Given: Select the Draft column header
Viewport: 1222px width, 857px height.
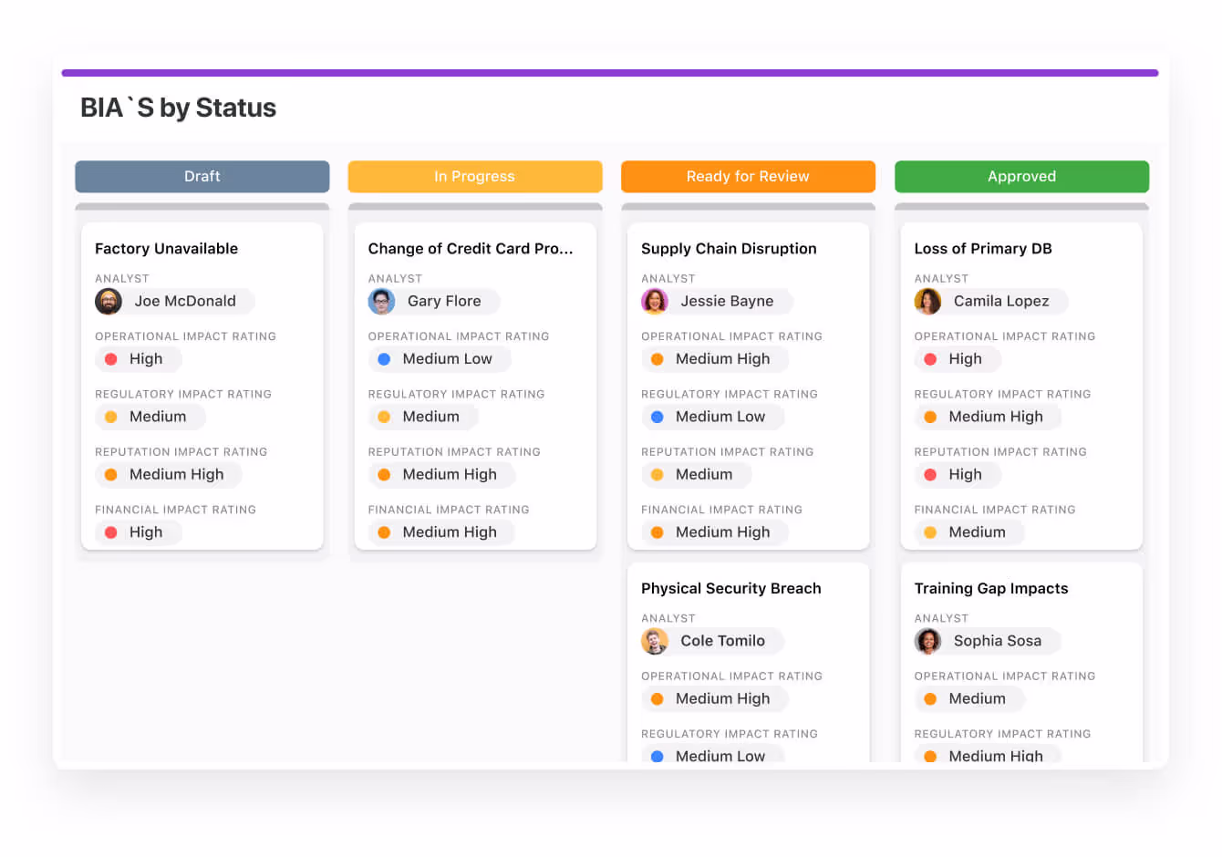Looking at the screenshot, I should click(202, 176).
